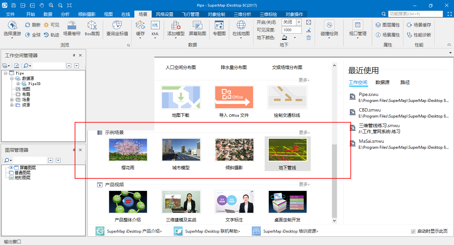
Task: Switch to the 倾斜摄影 ribbon tab
Action: pos(87,14)
